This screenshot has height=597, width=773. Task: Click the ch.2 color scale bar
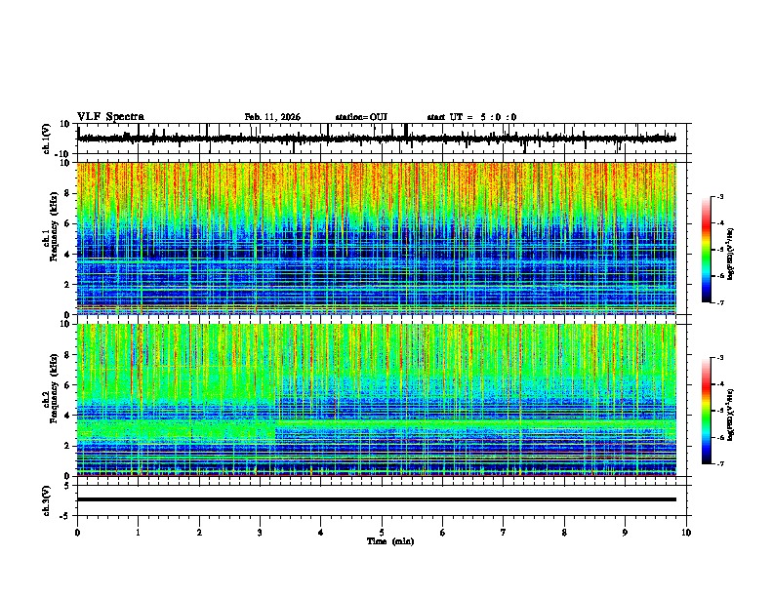pyautogui.click(x=706, y=411)
